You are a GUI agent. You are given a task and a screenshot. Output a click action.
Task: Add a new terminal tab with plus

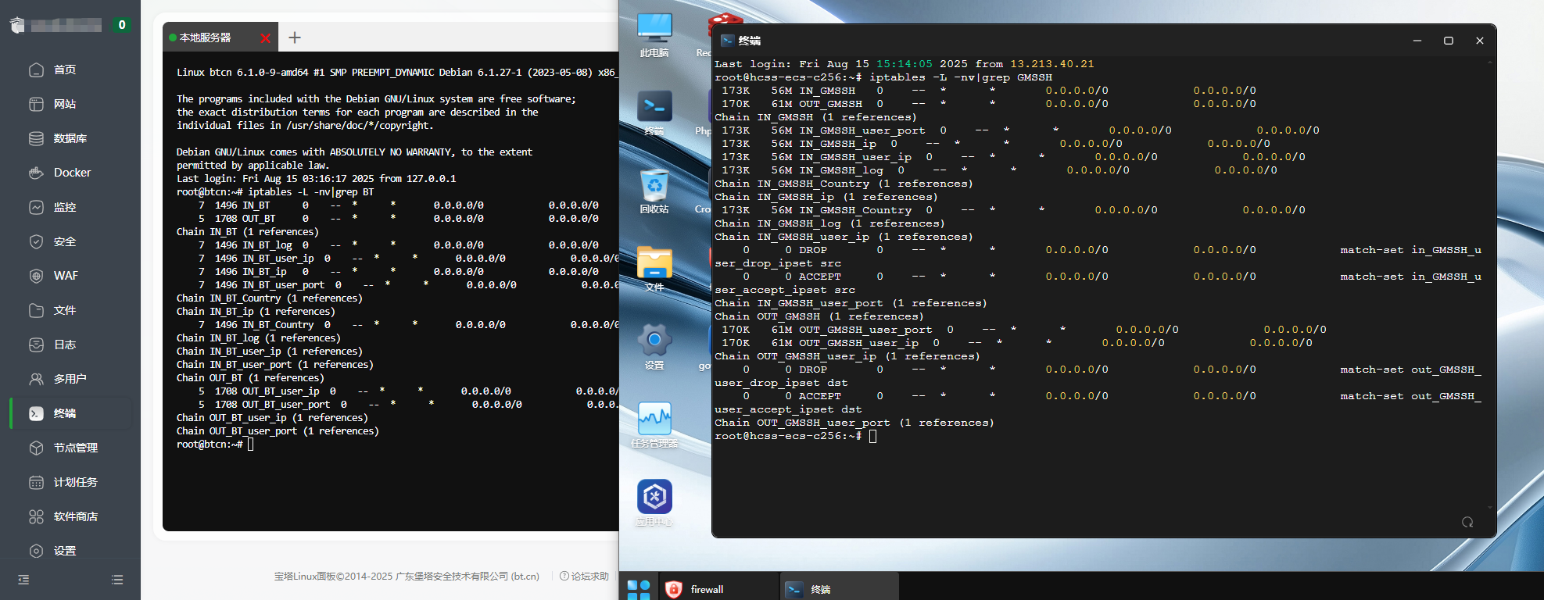coord(295,37)
